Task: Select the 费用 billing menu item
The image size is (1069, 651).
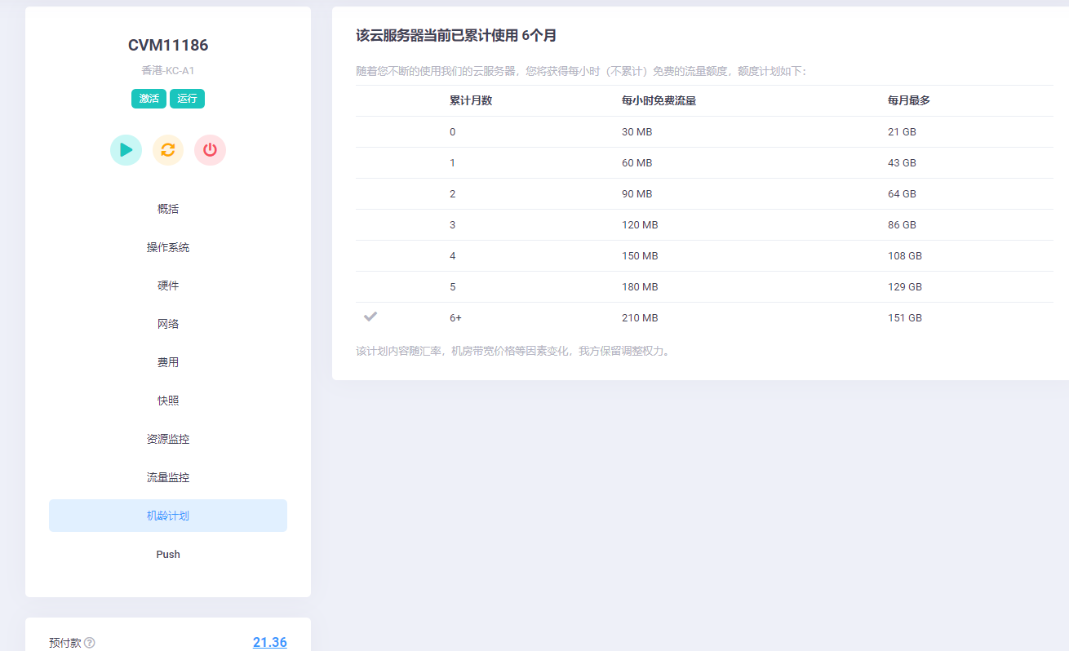Action: tap(168, 362)
